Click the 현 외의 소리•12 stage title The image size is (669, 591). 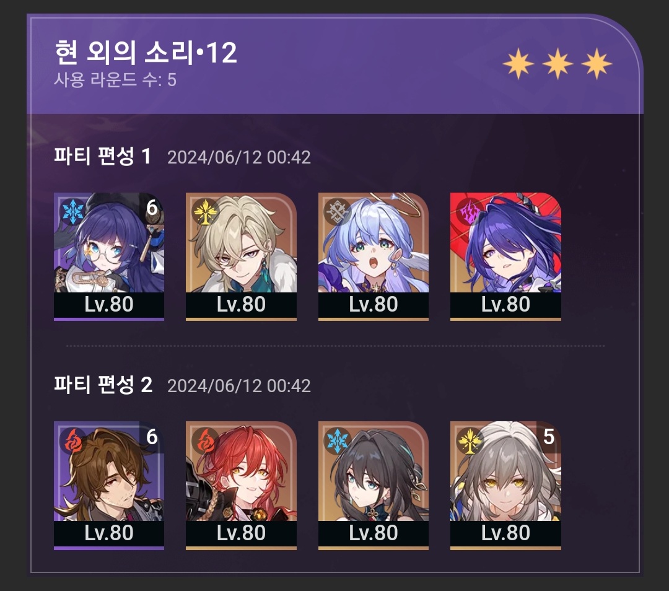click(x=146, y=53)
